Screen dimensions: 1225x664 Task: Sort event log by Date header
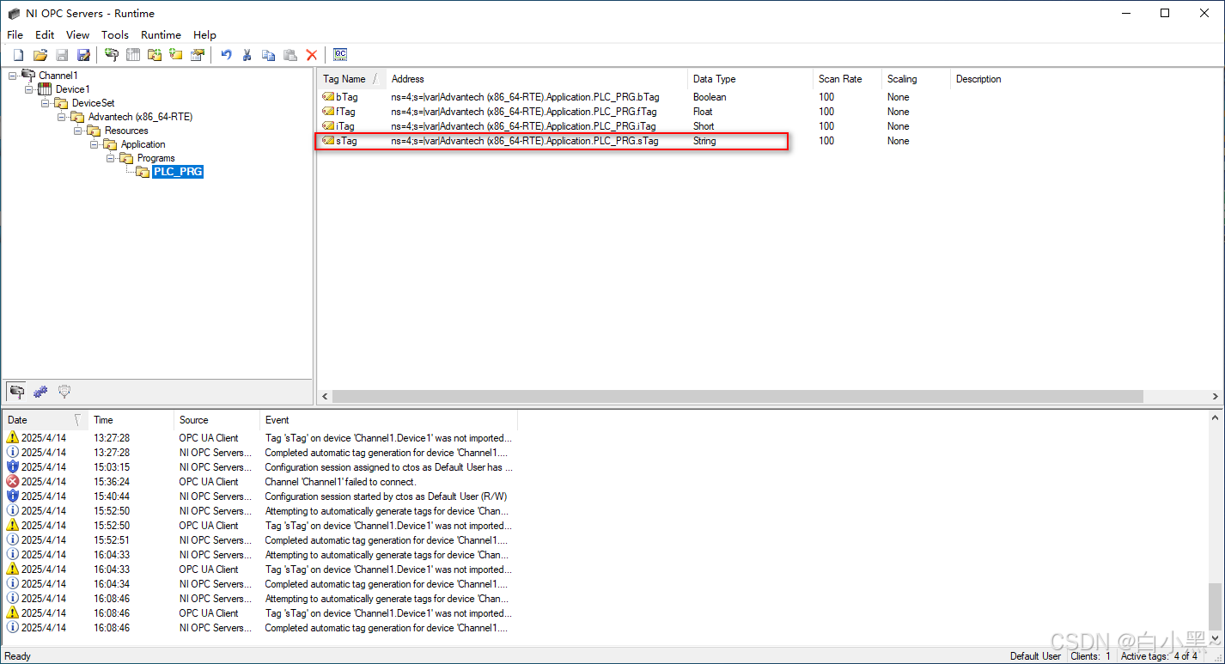45,420
